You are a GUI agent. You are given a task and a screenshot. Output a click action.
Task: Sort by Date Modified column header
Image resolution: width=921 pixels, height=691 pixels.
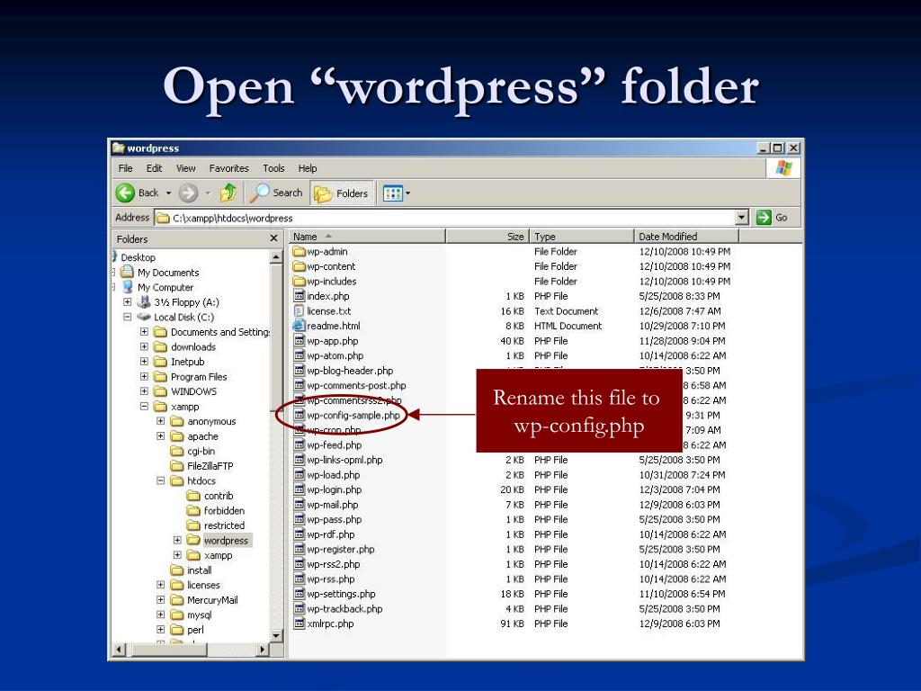[x=686, y=237]
